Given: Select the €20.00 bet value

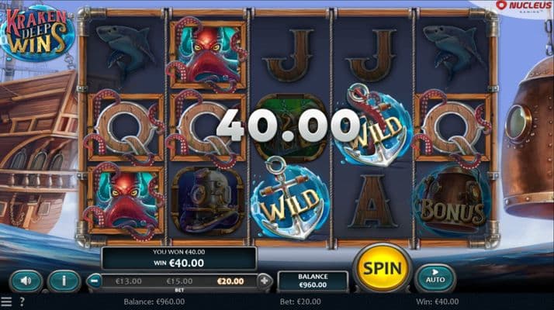Looking at the screenshot, I should tap(230, 281).
